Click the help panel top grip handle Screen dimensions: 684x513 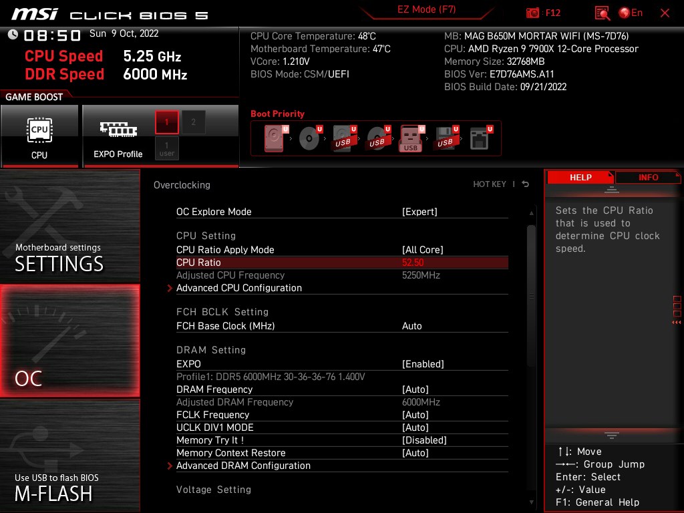click(x=612, y=189)
